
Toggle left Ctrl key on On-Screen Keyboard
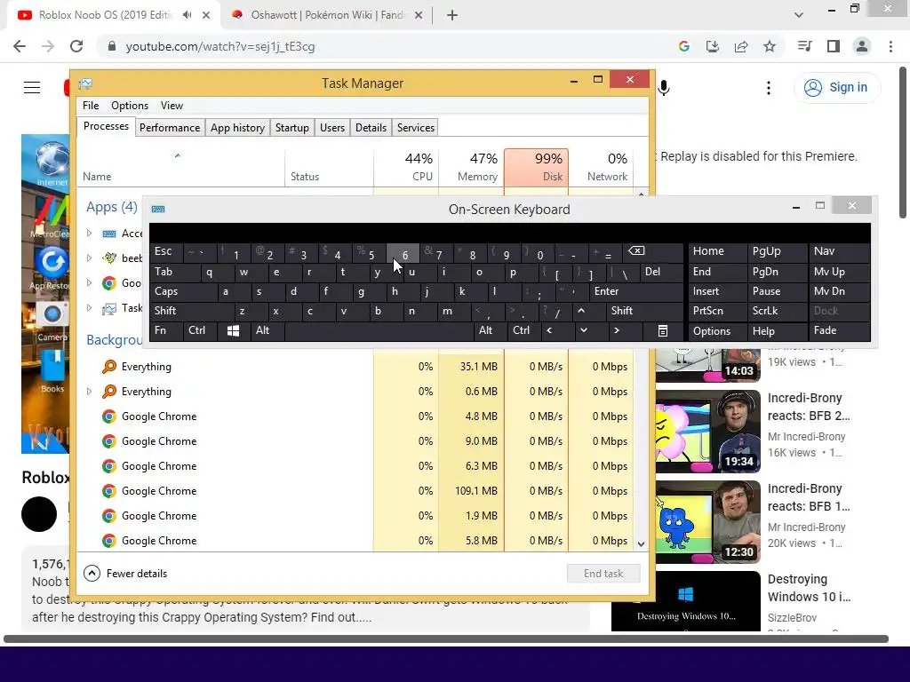pyautogui.click(x=200, y=330)
